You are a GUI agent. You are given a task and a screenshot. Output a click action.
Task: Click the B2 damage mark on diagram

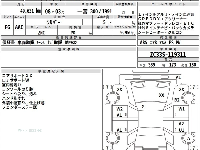pos(177,100)
